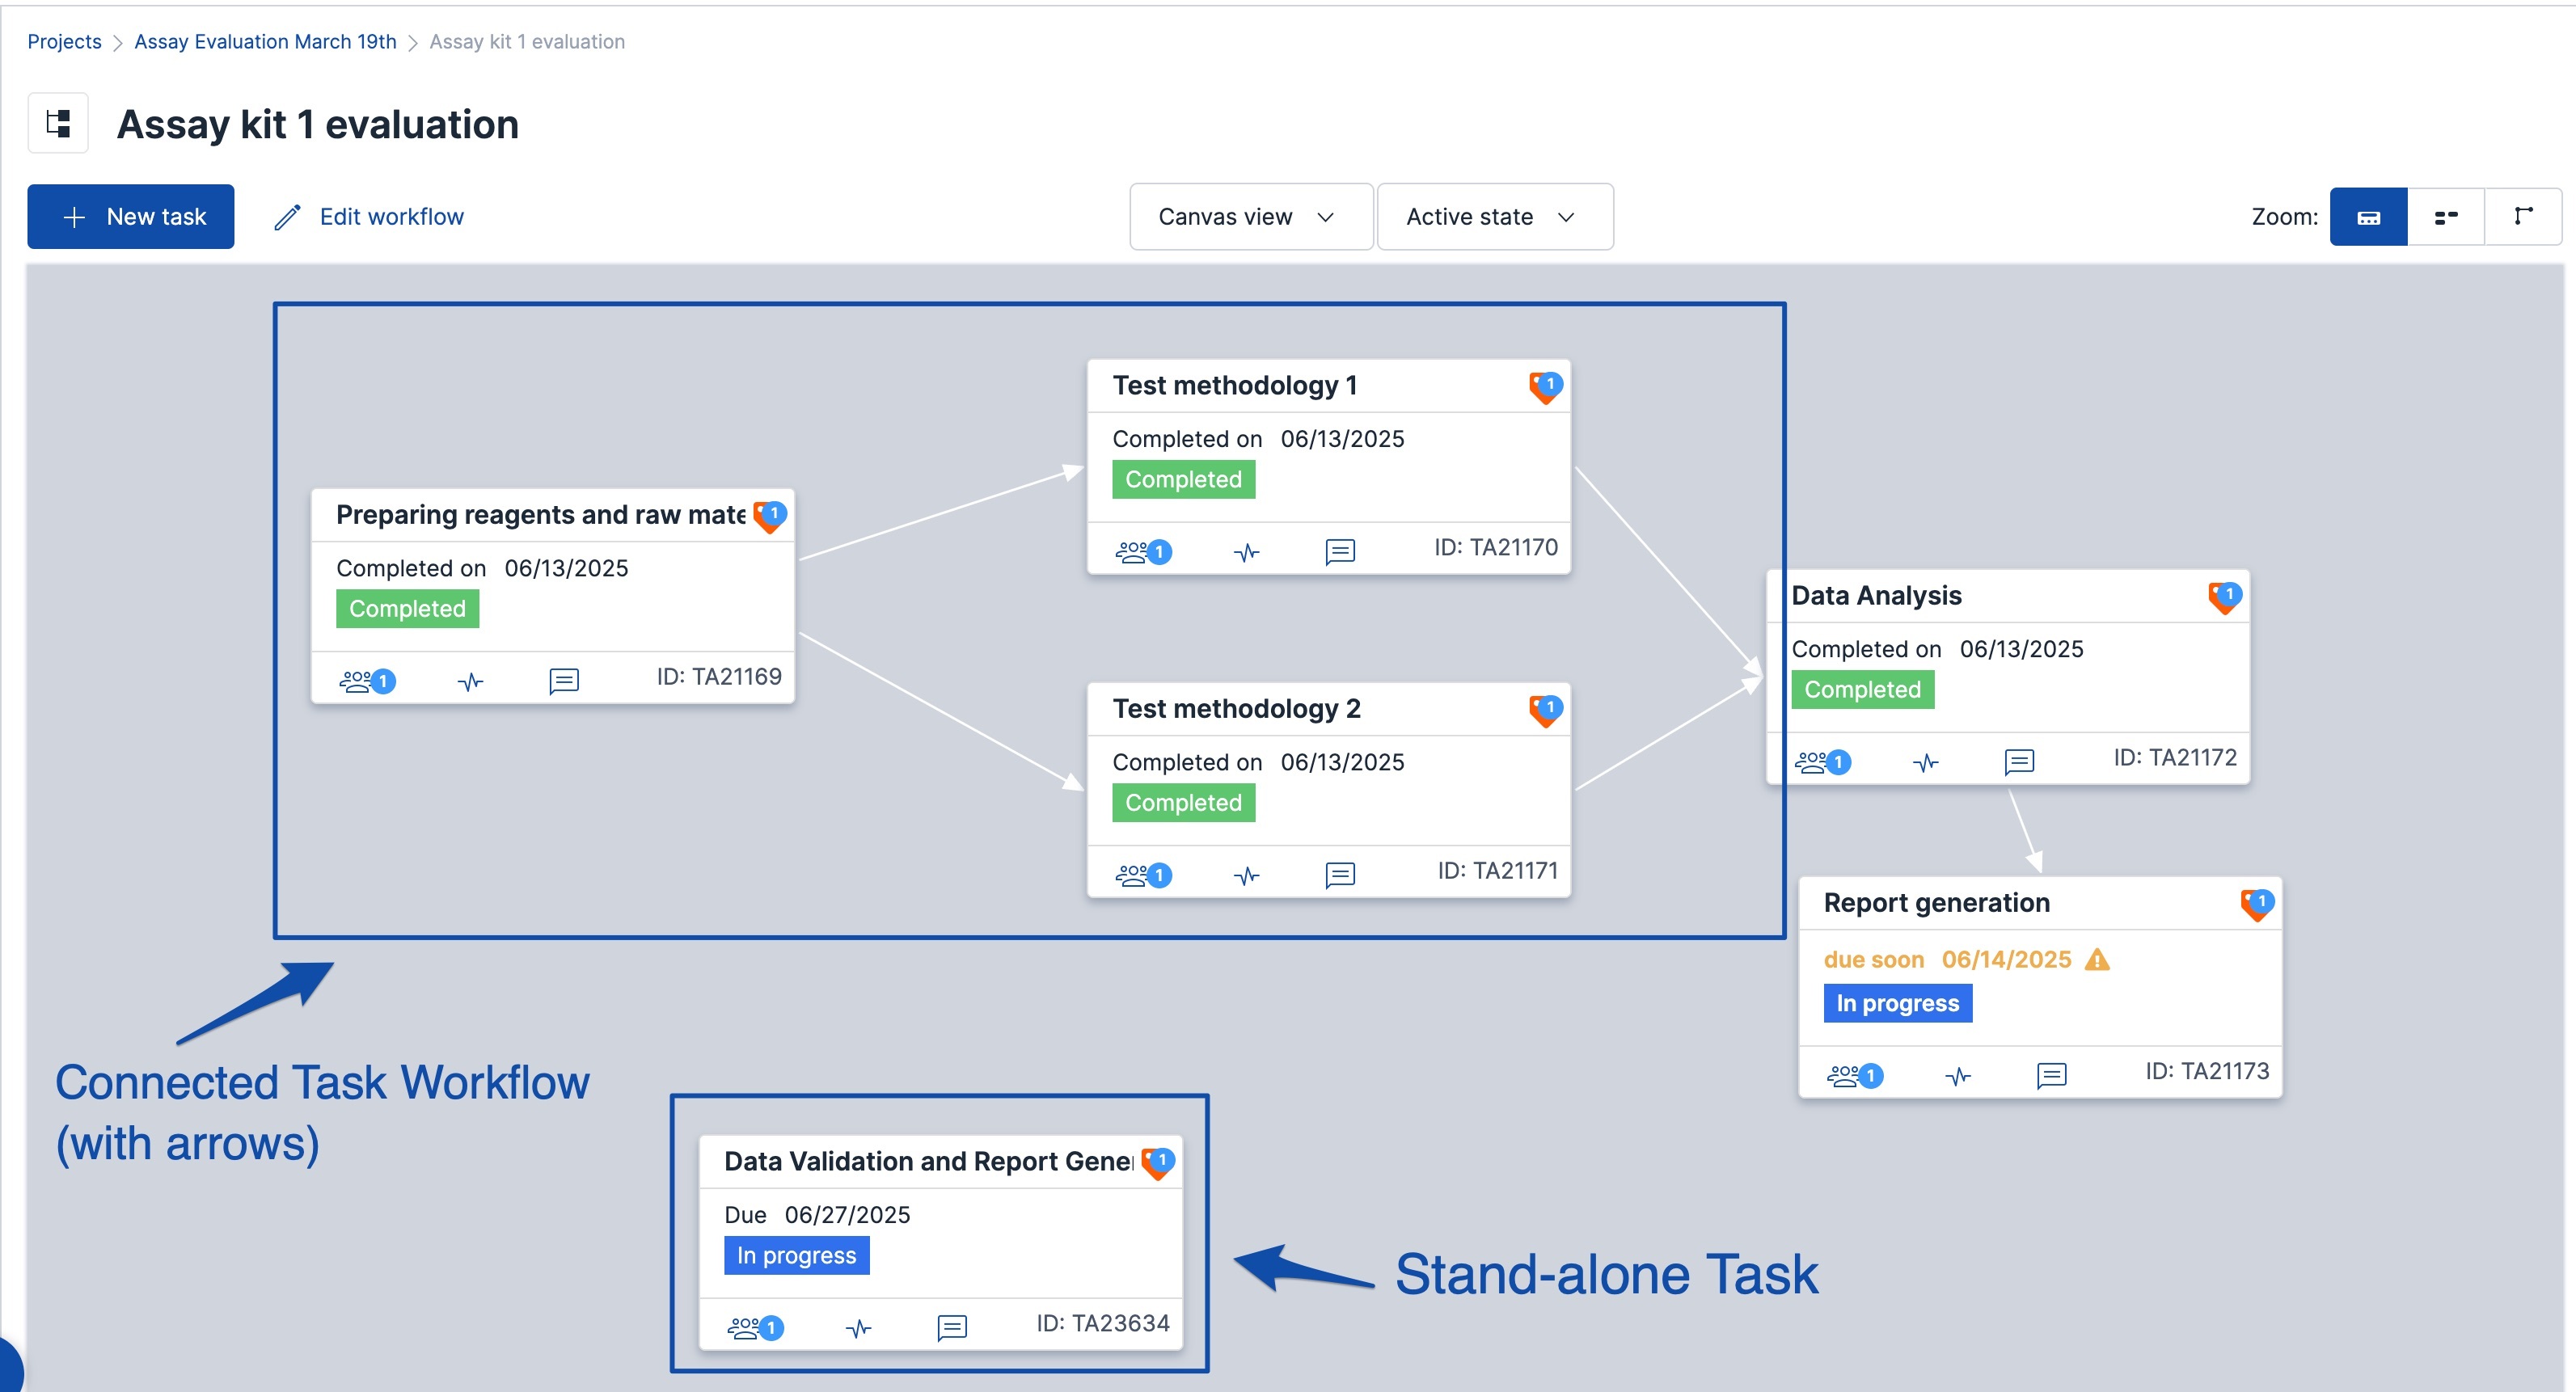This screenshot has height=1392, width=2576.
Task: Create a new task
Action: tap(131, 217)
